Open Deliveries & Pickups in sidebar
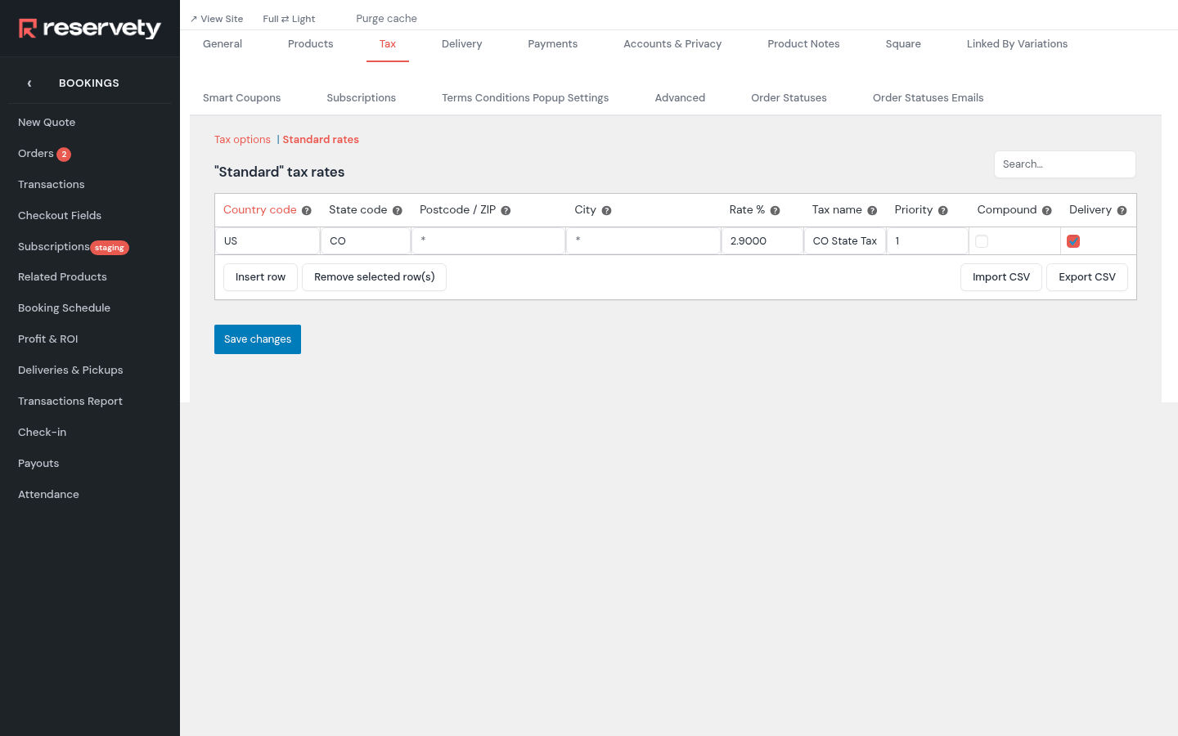 (x=70, y=370)
